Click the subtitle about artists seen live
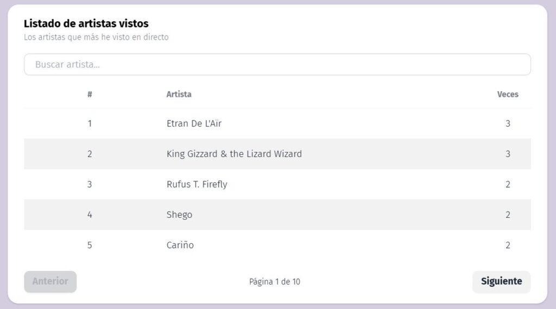Screen dimensions: 556x309 pos(96,37)
